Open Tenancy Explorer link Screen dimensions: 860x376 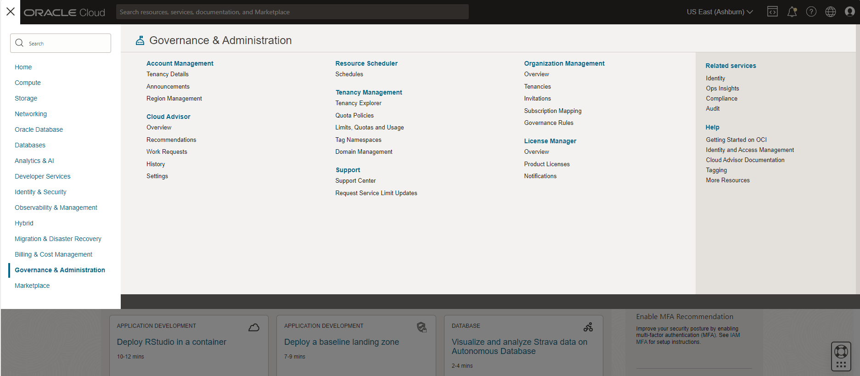pyautogui.click(x=358, y=103)
